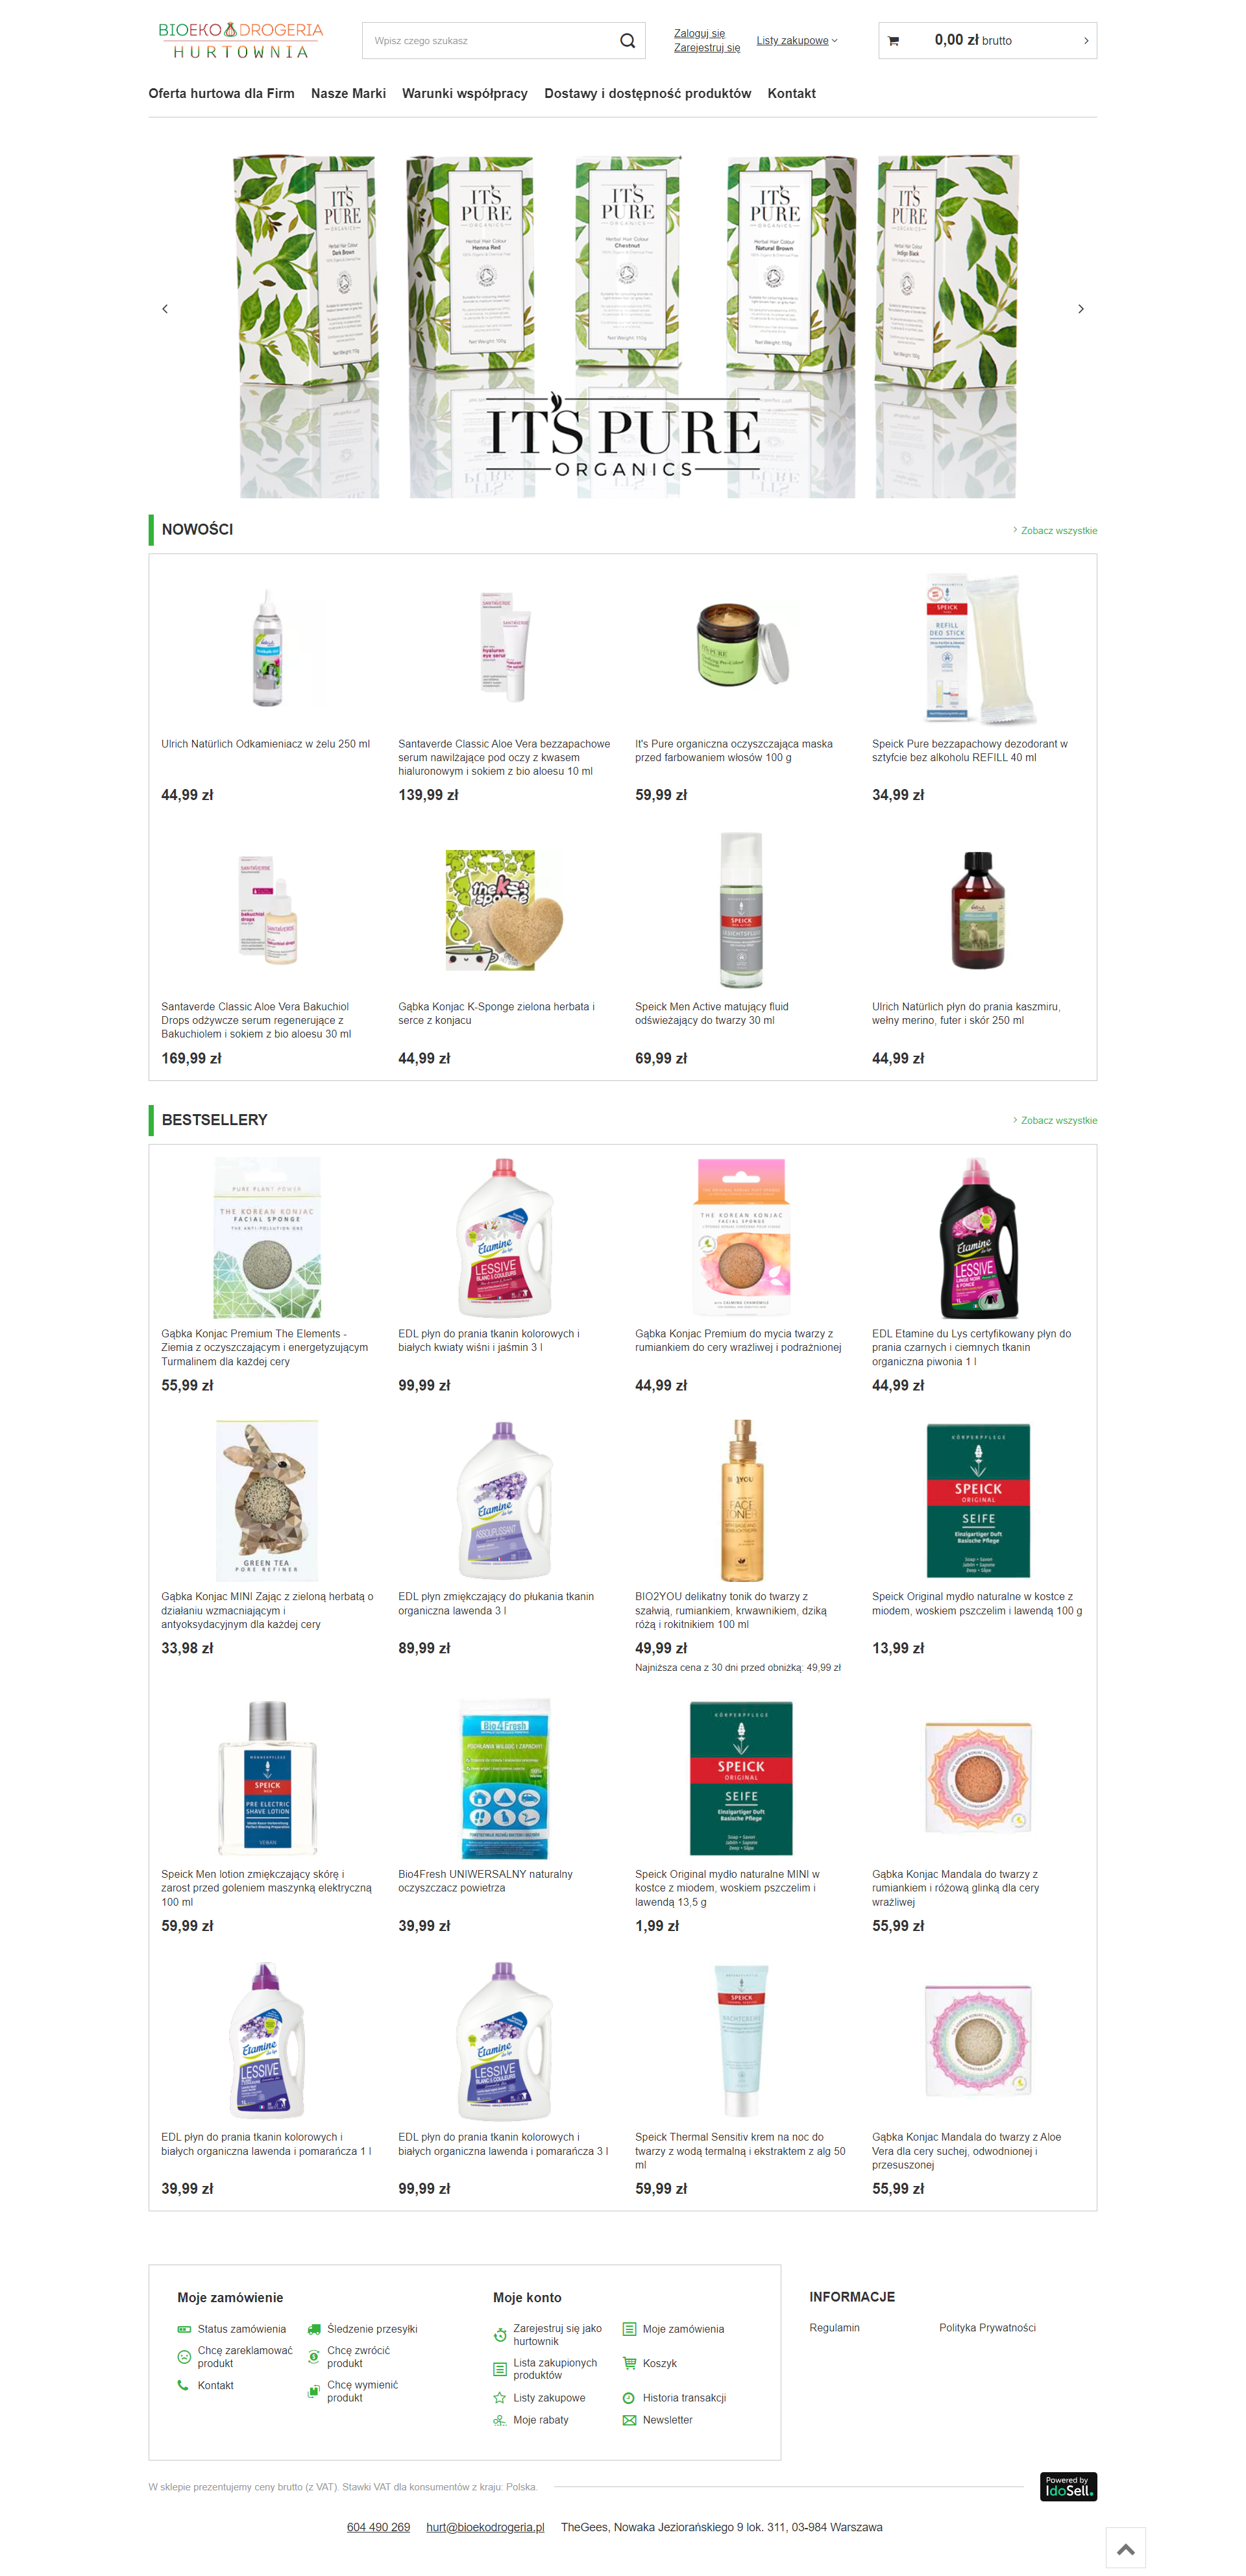Click the search magnifier icon
Screen dimensions: 1246x2576
(627, 41)
